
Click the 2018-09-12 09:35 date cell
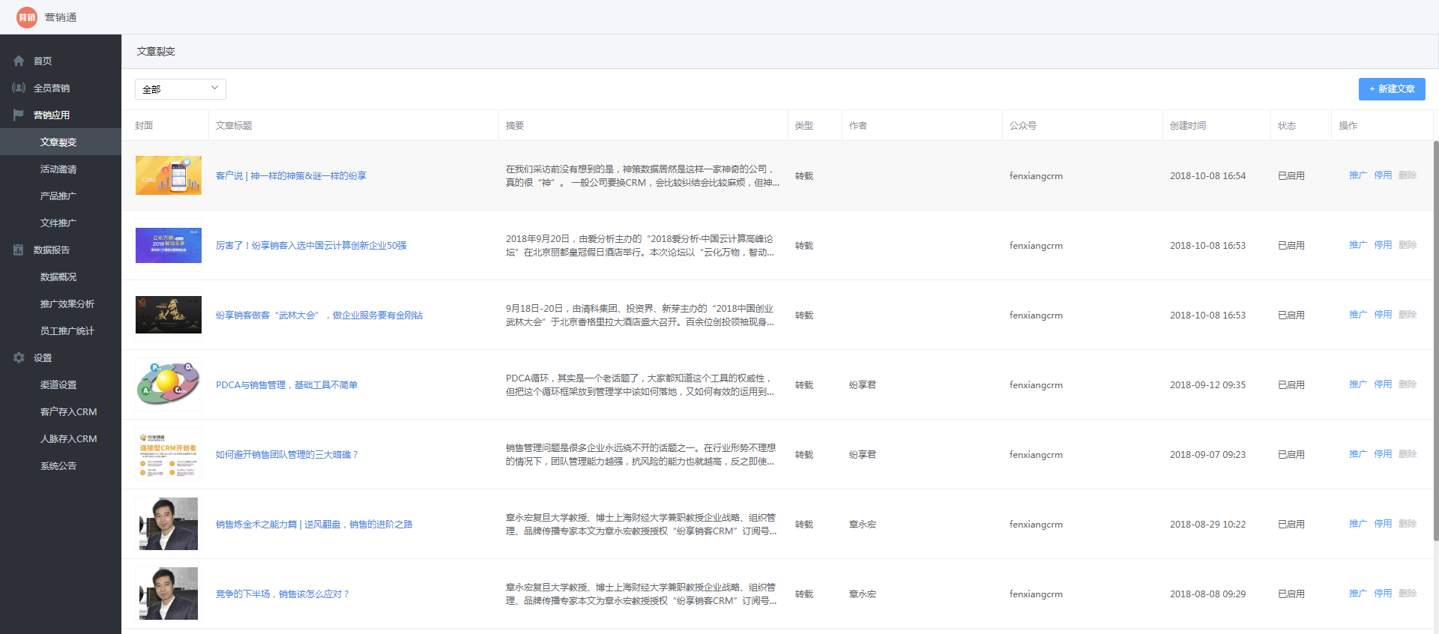(x=1207, y=384)
